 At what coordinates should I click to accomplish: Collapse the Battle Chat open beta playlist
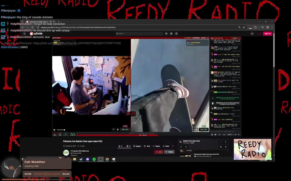click(x=221, y=142)
